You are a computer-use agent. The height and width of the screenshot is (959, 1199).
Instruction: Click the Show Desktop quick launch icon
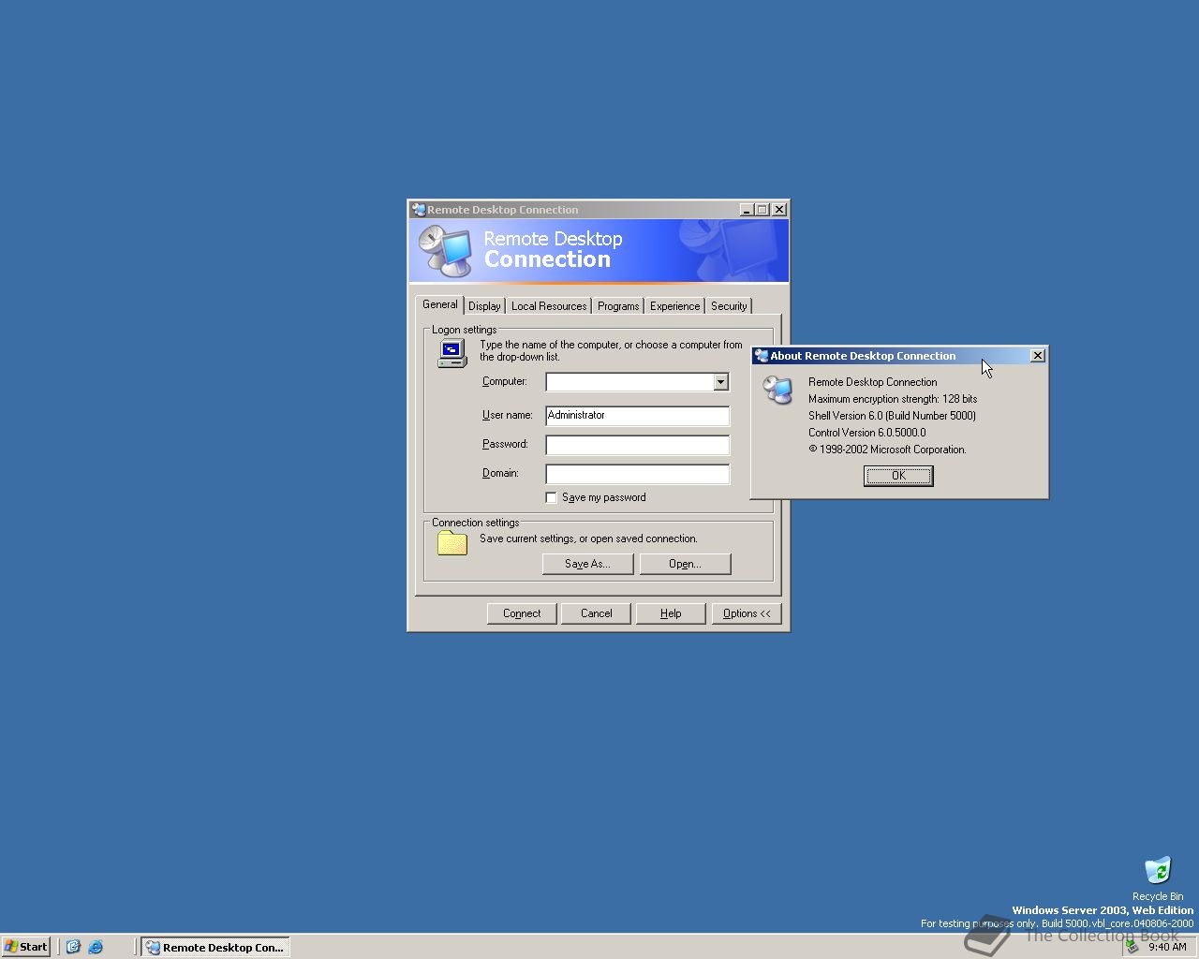pyautogui.click(x=73, y=947)
